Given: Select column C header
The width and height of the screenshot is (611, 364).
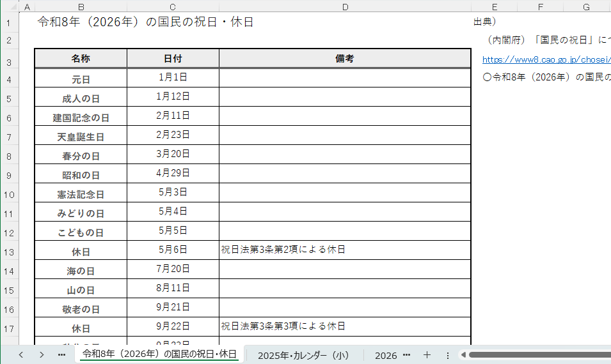Looking at the screenshot, I should coord(173,7).
